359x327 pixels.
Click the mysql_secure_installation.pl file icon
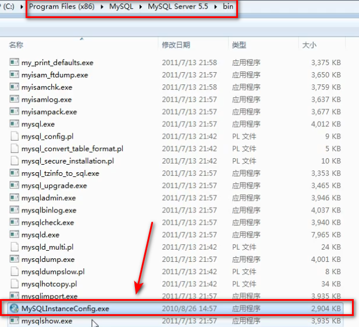pyautogui.click(x=15, y=161)
